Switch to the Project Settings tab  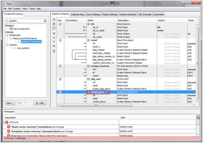(x=110, y=14)
